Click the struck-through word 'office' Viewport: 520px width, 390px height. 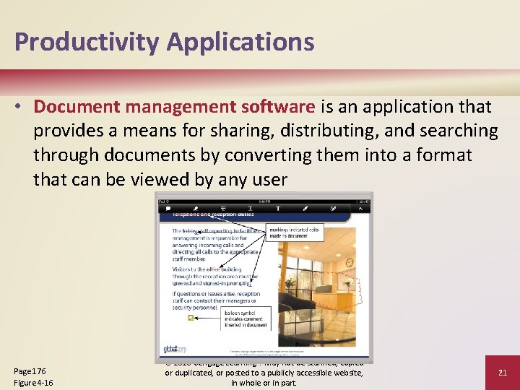click(213, 269)
